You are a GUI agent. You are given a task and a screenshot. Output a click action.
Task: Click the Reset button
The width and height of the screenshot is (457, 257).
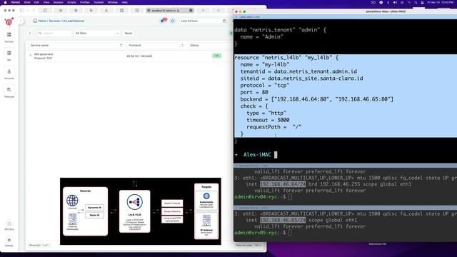click(x=129, y=34)
